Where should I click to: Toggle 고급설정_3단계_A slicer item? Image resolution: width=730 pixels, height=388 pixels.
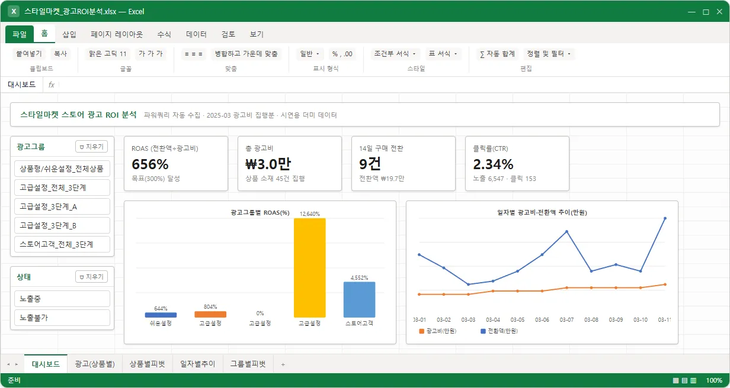pyautogui.click(x=62, y=206)
